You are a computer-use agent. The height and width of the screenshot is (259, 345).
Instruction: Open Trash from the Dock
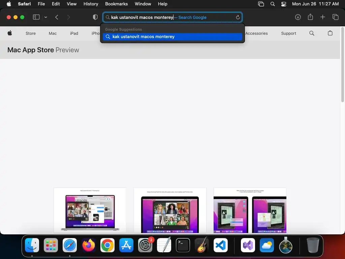313,245
